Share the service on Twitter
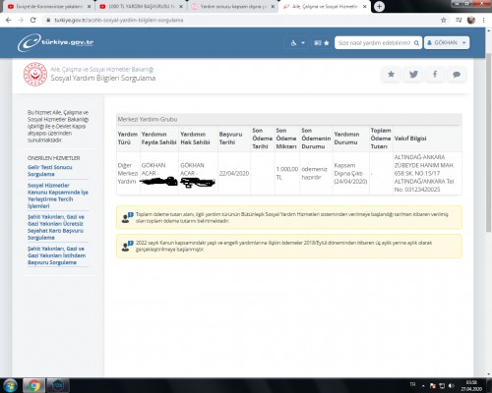The height and width of the screenshot is (393, 492). tap(413, 75)
